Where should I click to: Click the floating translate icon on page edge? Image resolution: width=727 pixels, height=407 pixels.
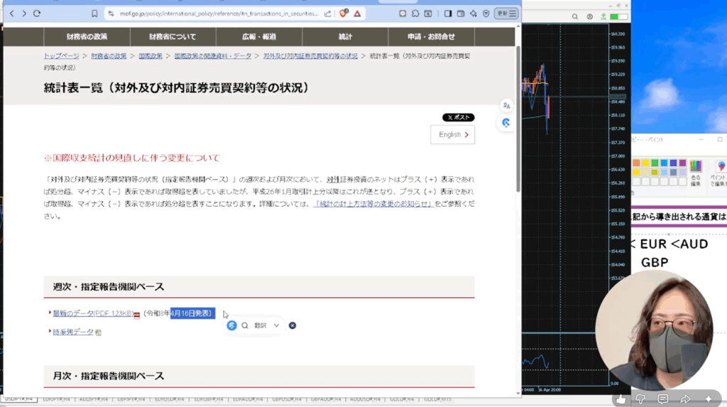click(506, 106)
